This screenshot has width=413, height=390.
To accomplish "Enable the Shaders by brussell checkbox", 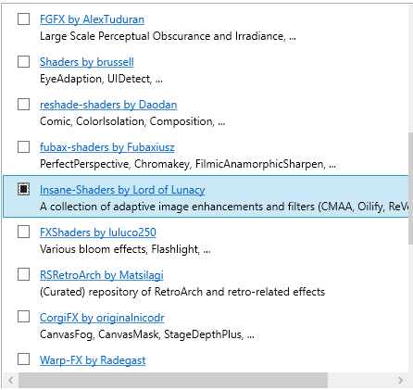I will [23, 62].
